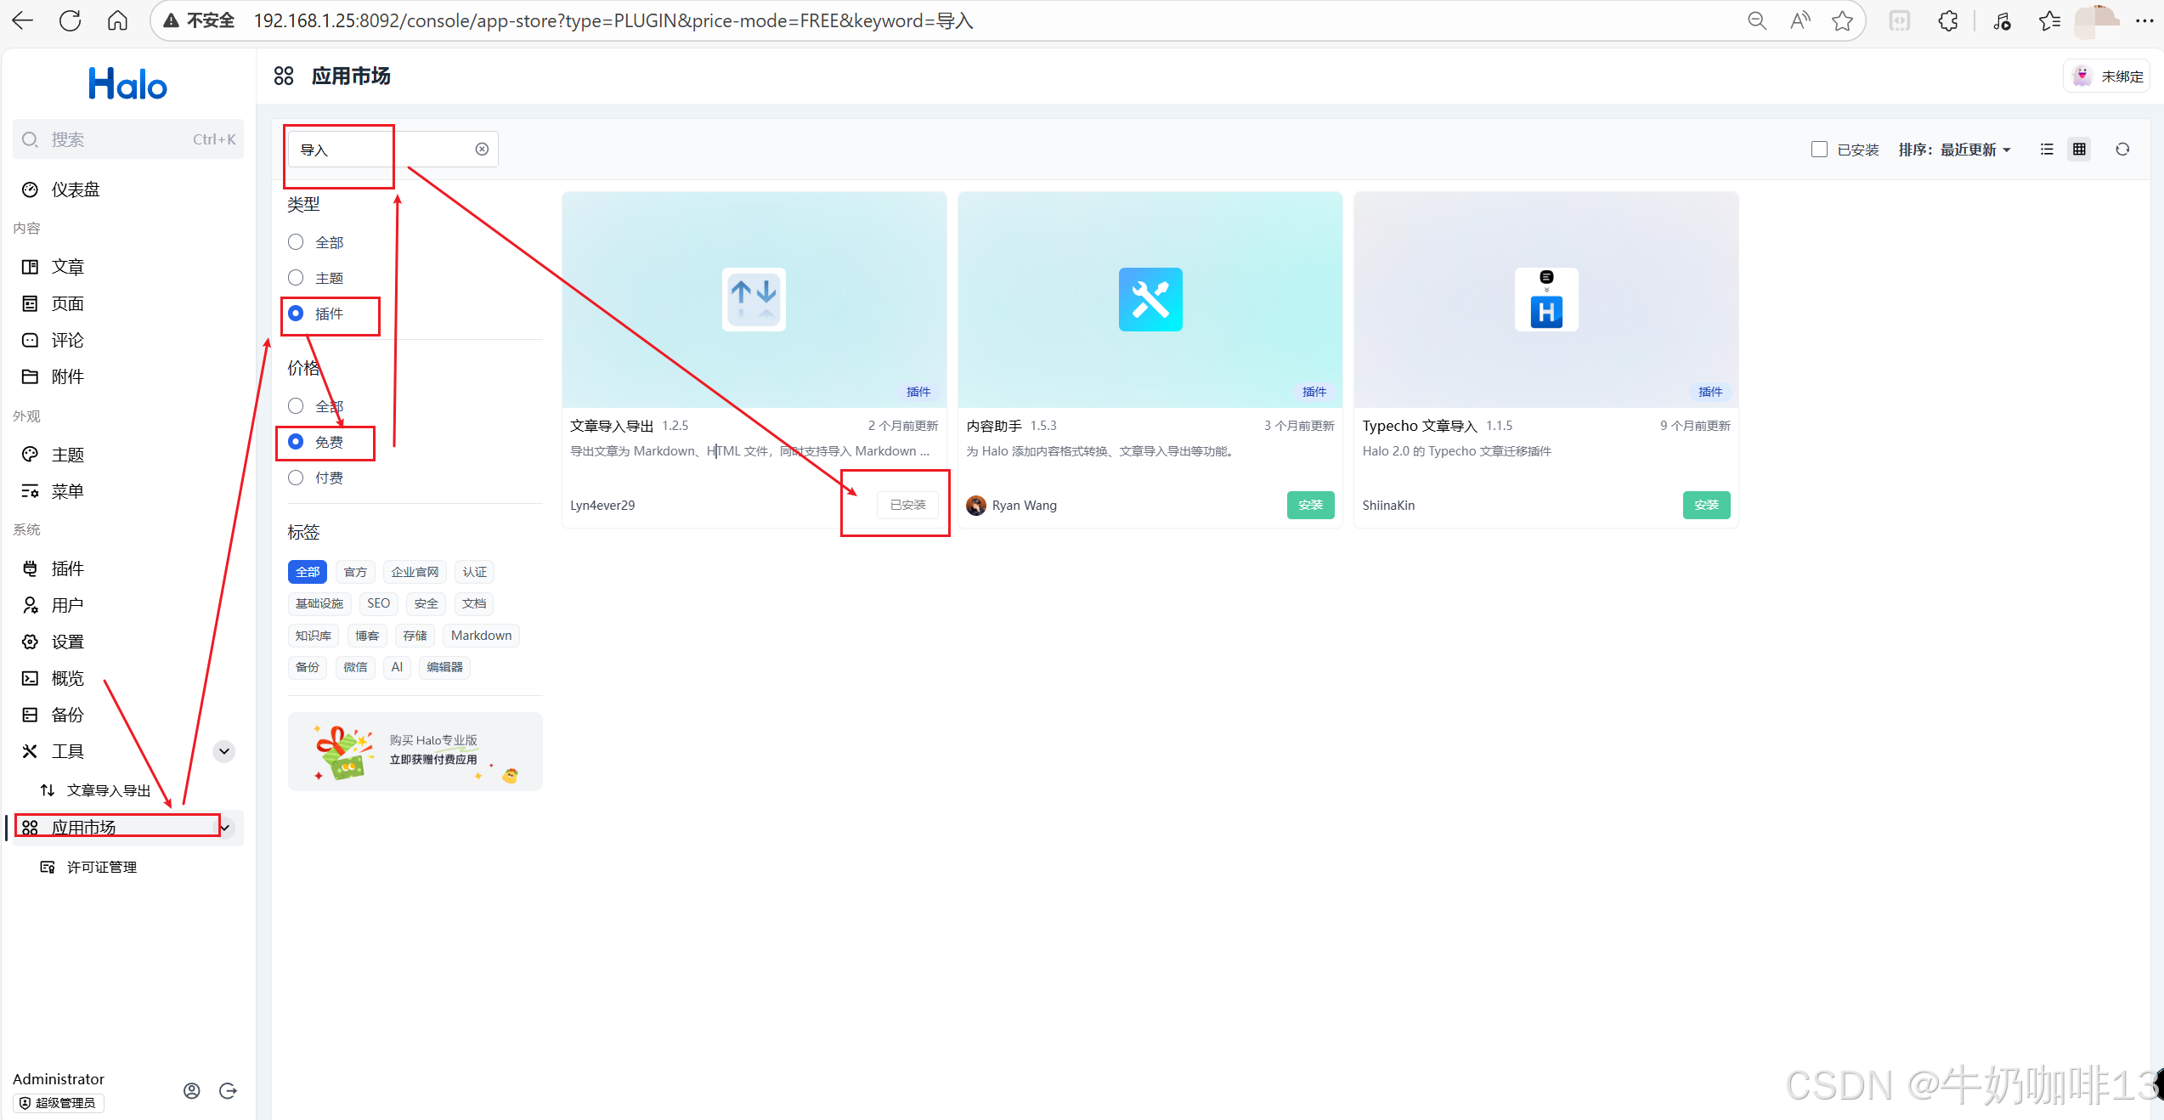Filter by Markdown tag
Image resolution: width=2164 pixels, height=1120 pixels.
[x=481, y=636]
